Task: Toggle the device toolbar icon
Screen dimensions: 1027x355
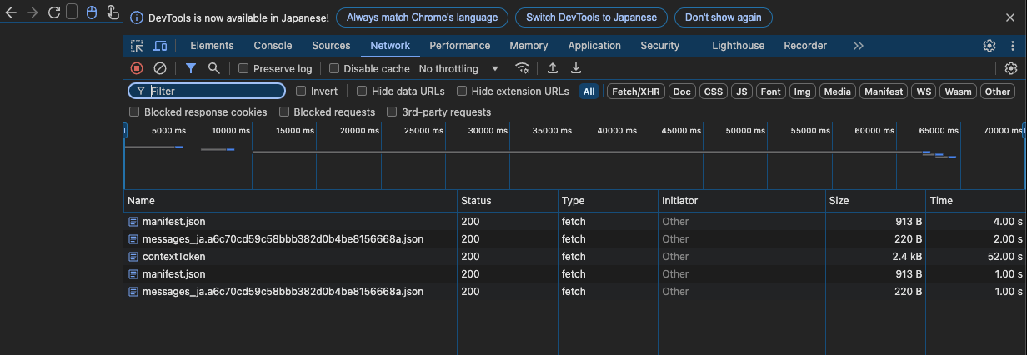Action: pos(159,46)
